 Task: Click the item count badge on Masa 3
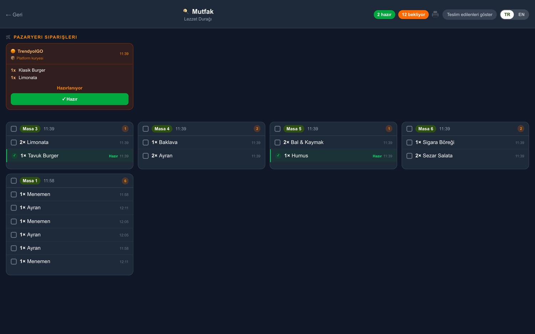pos(125,129)
